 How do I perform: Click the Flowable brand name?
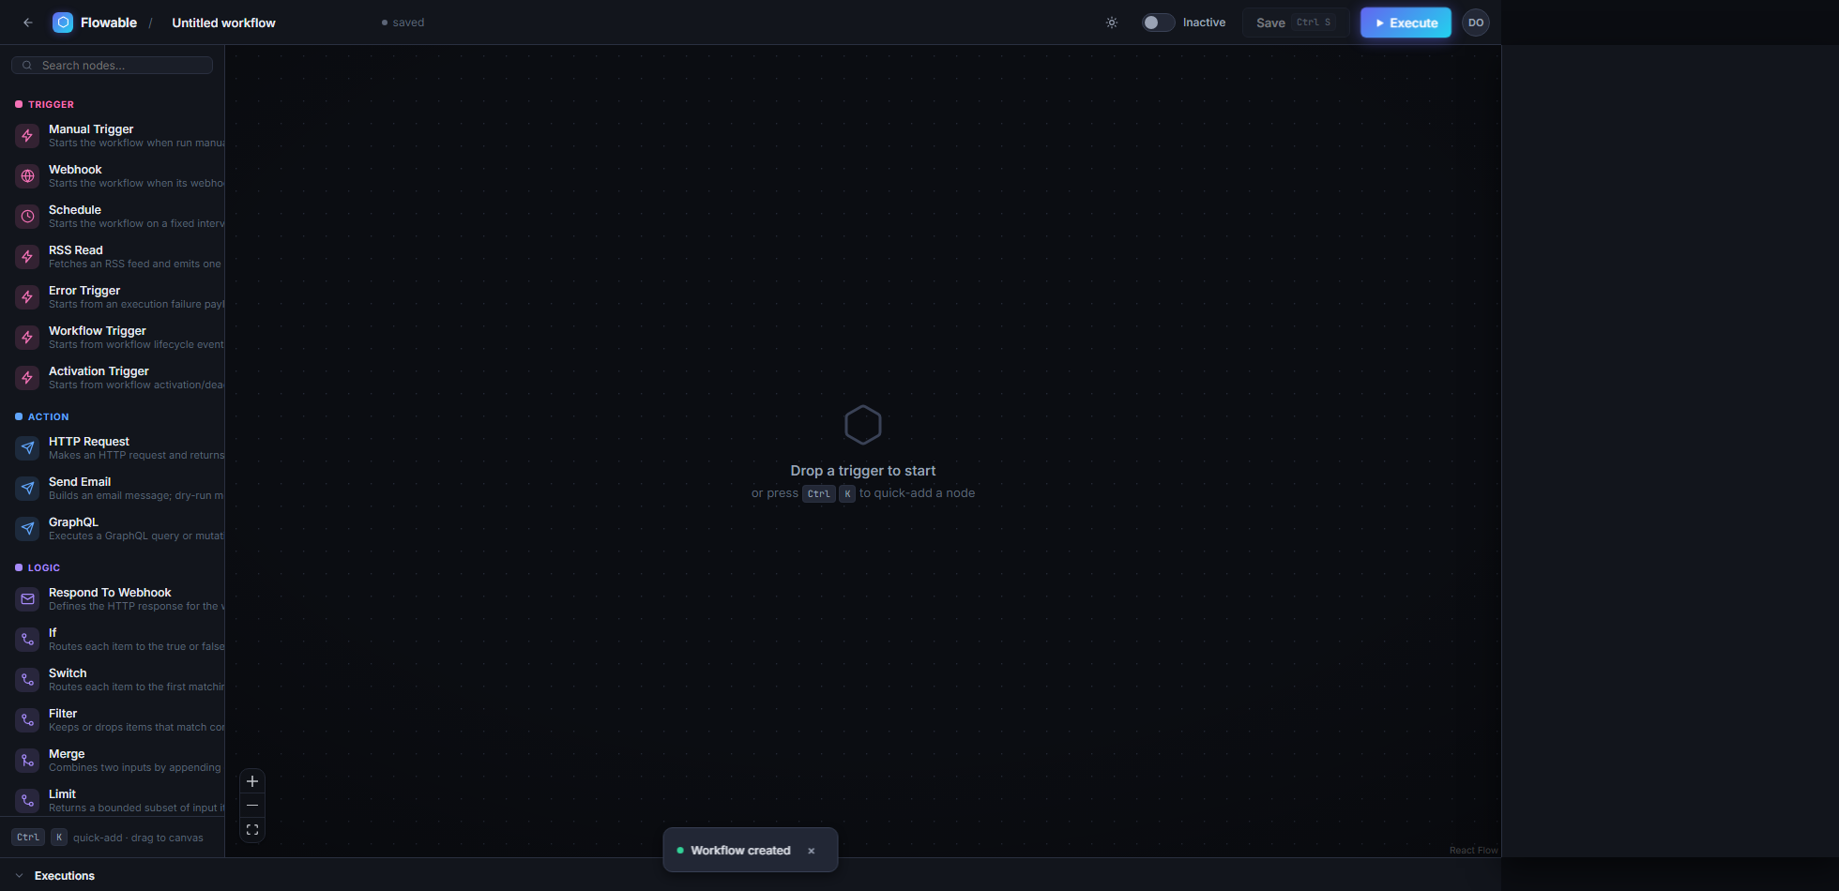coord(109,23)
